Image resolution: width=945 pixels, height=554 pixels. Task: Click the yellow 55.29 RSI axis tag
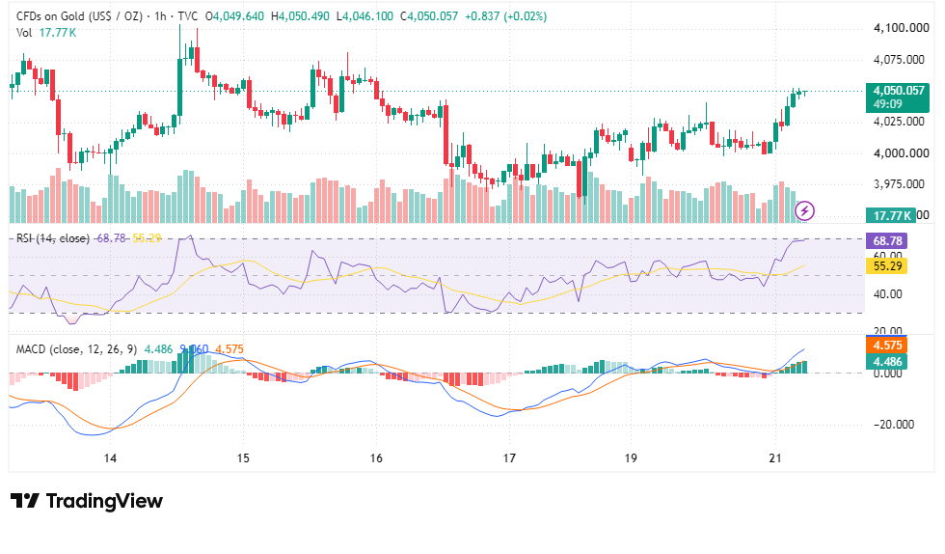tap(886, 266)
